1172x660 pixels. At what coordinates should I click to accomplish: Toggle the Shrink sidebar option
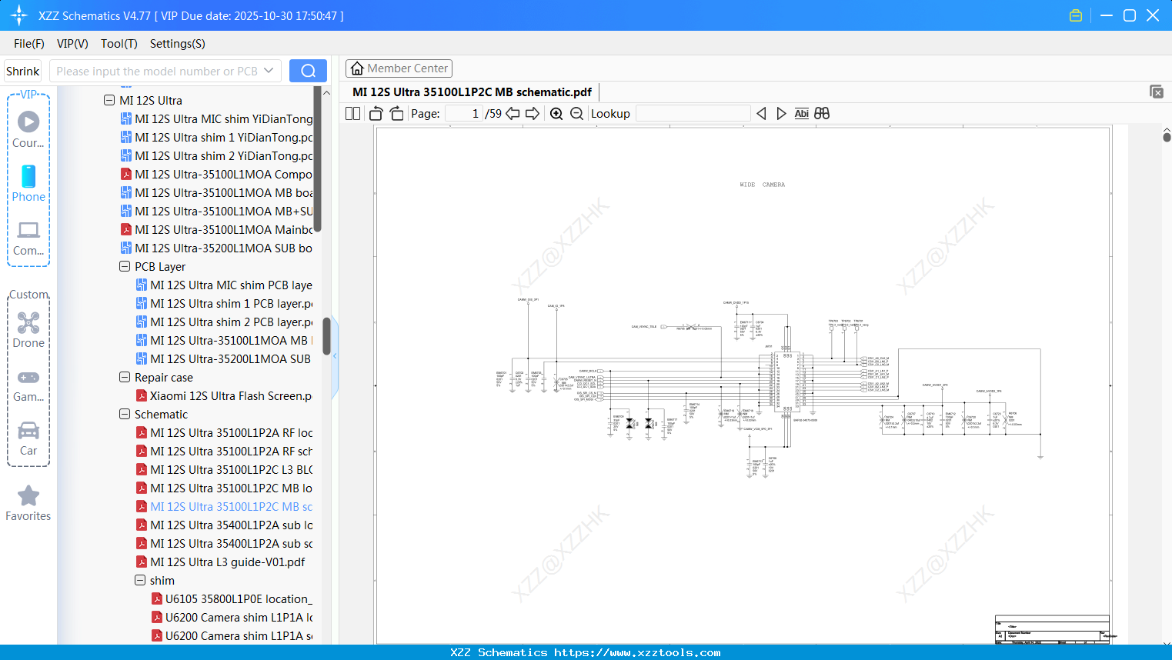(x=22, y=70)
